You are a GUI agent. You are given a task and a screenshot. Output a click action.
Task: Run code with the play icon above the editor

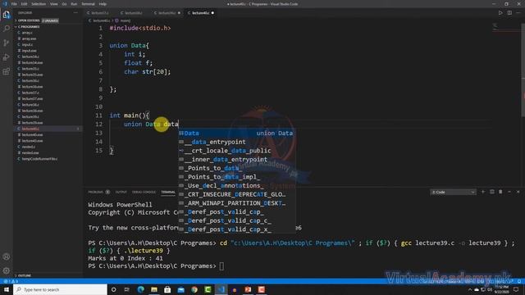click(500, 13)
